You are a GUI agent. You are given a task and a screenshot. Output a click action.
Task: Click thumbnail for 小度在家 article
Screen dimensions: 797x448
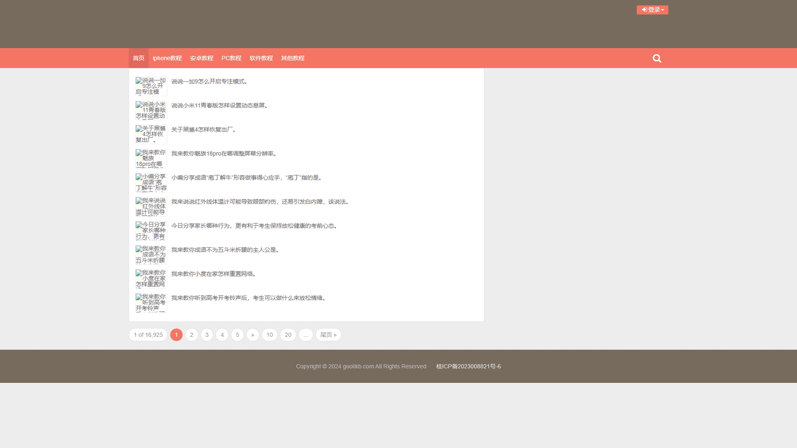151,279
